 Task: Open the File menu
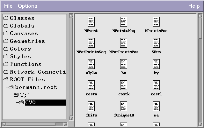[x=8, y=6]
